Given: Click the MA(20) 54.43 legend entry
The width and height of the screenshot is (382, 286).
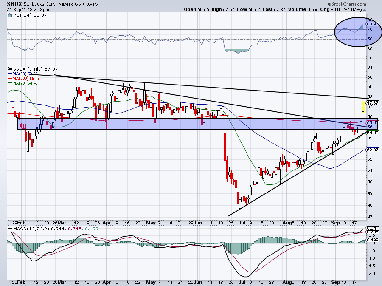Looking at the screenshot, I should pos(23,83).
